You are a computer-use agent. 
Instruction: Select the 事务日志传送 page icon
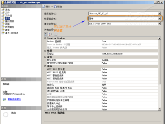3,33
